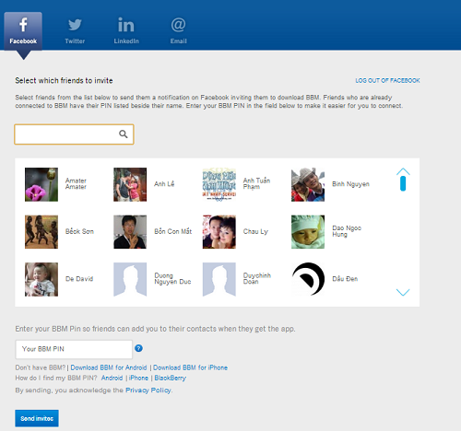Select Duychinh Doan's default avatar
Screen dimensions: 461x431
tap(219, 279)
